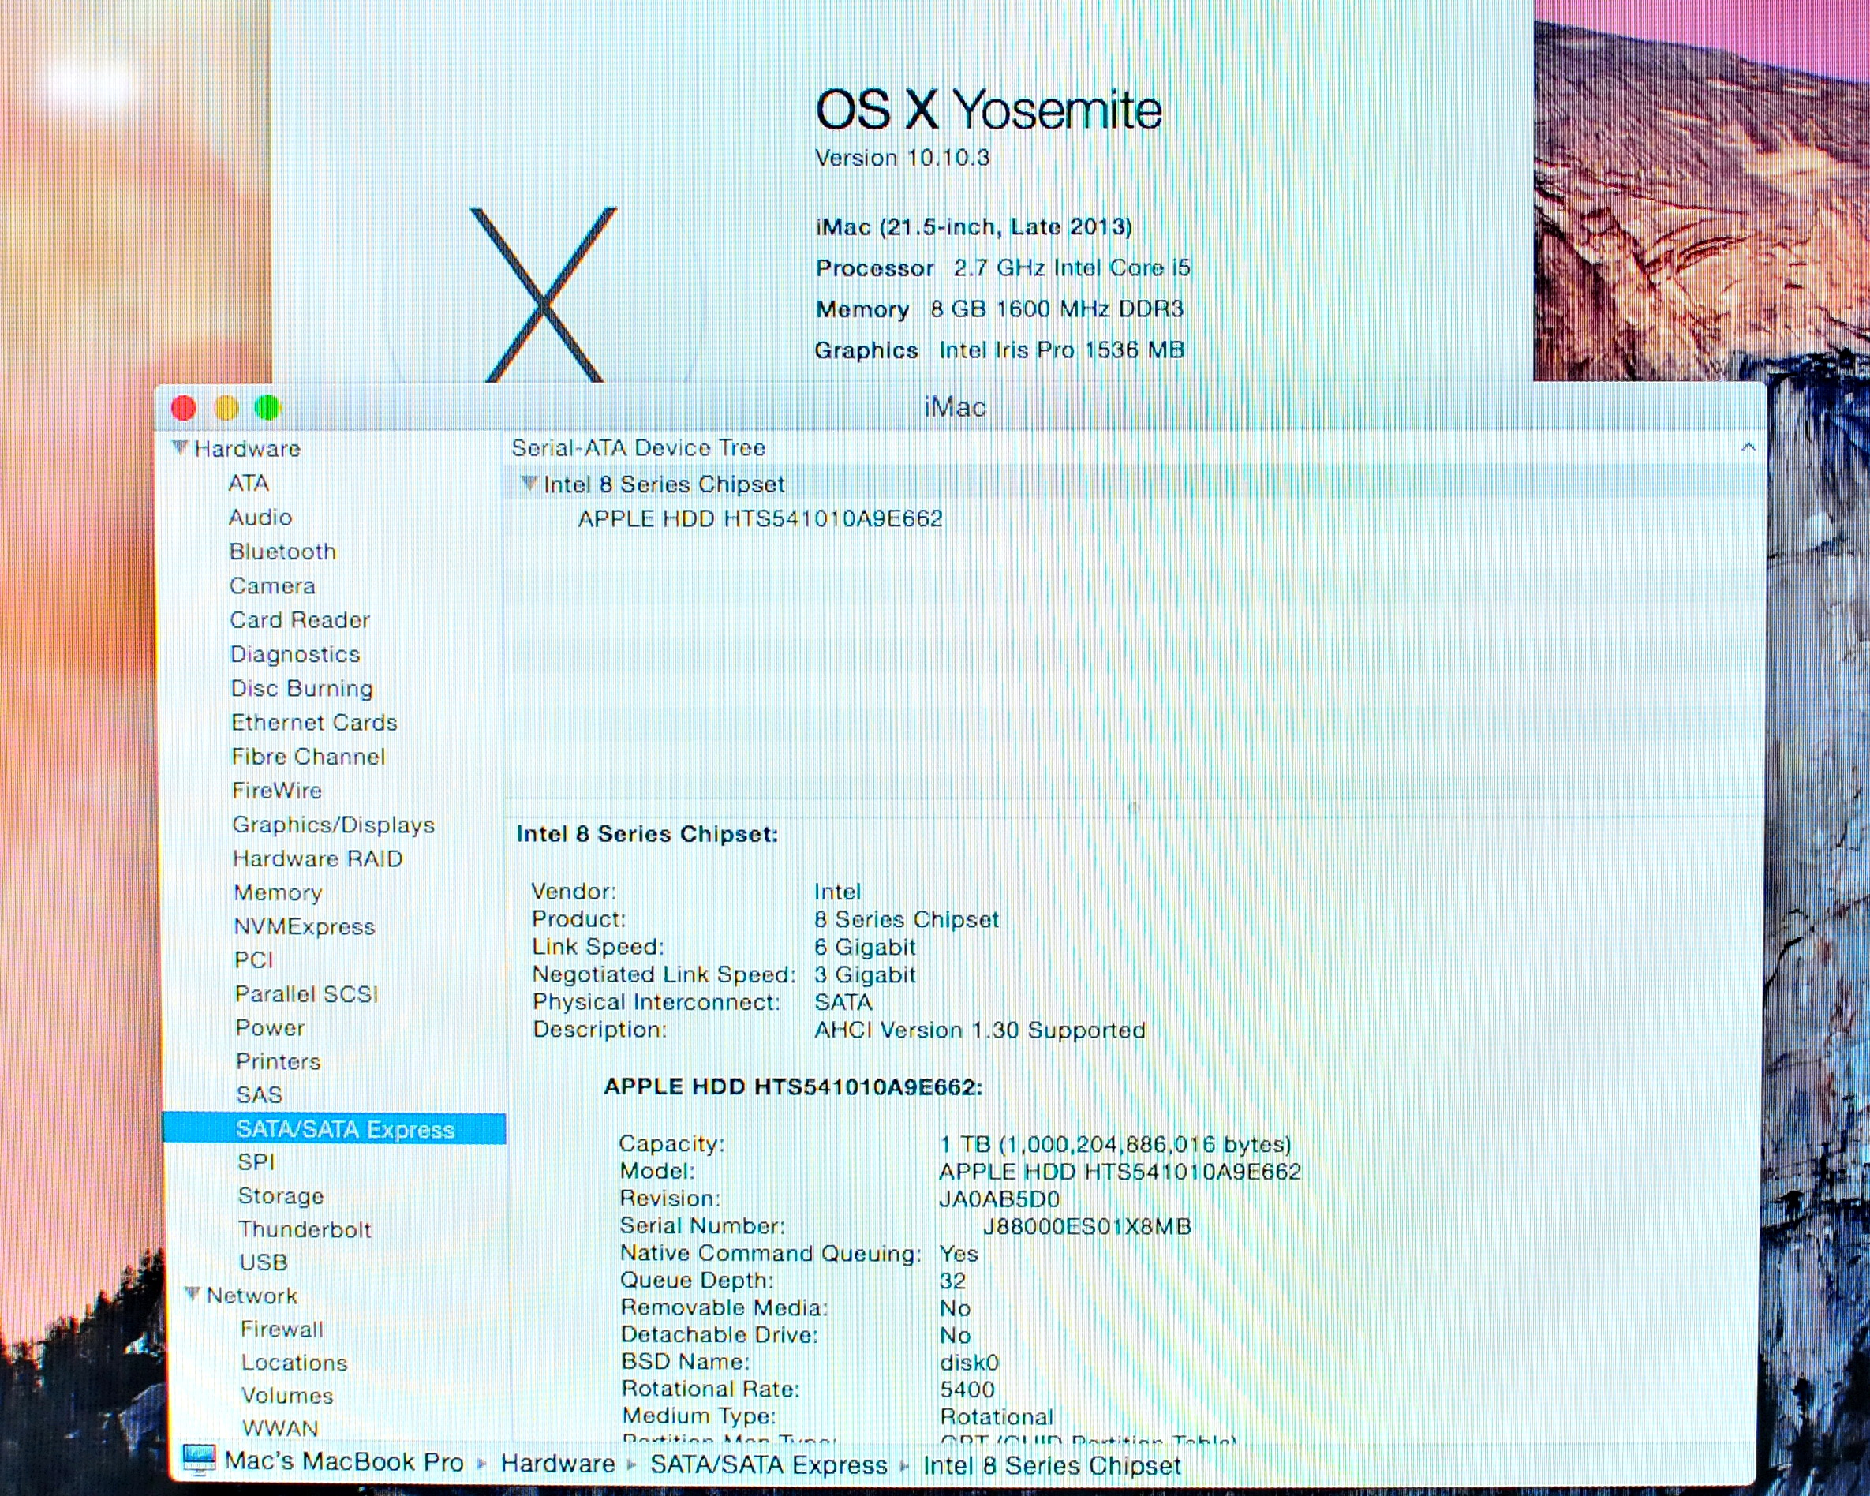Click SATA/SATA Express in path bar
This screenshot has width=1870, height=1496.
click(769, 1464)
